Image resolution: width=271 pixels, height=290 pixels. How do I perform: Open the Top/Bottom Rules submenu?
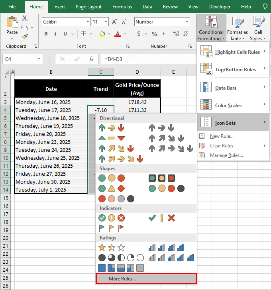pyautogui.click(x=233, y=70)
